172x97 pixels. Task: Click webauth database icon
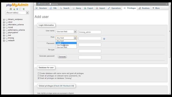point(6,41)
